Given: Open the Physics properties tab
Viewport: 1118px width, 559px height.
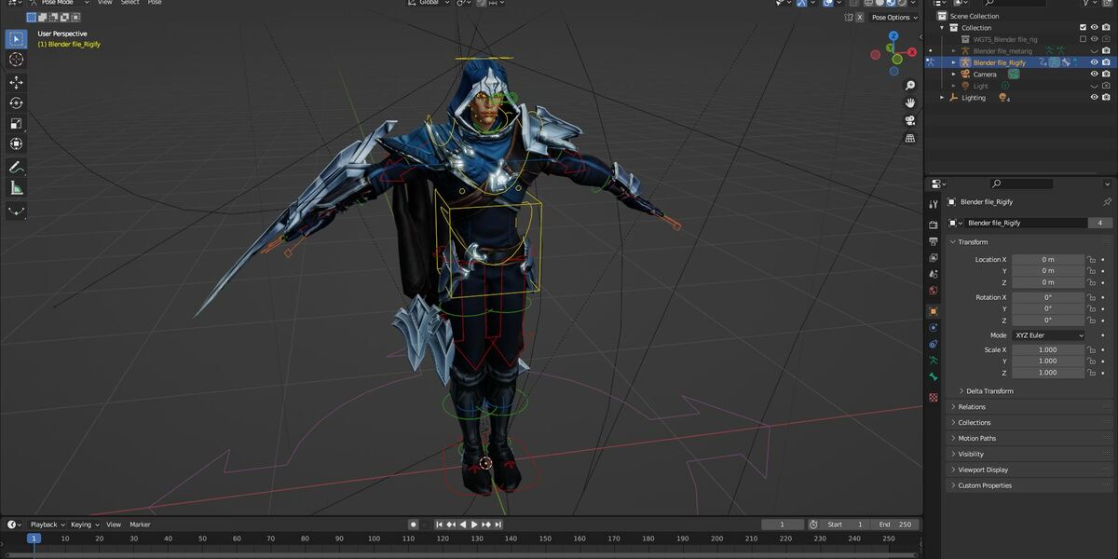Looking at the screenshot, I should 934,327.
